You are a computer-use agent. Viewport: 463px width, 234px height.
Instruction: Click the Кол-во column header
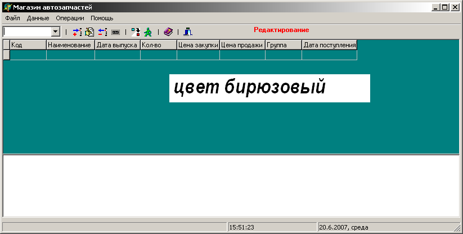coord(159,45)
